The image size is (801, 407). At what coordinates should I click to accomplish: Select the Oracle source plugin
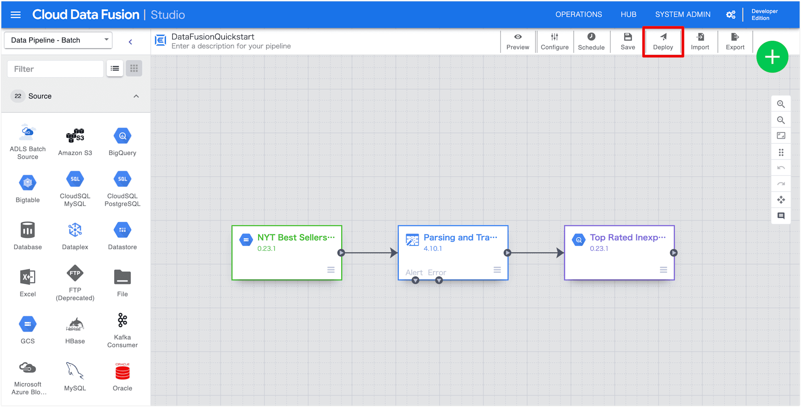123,377
